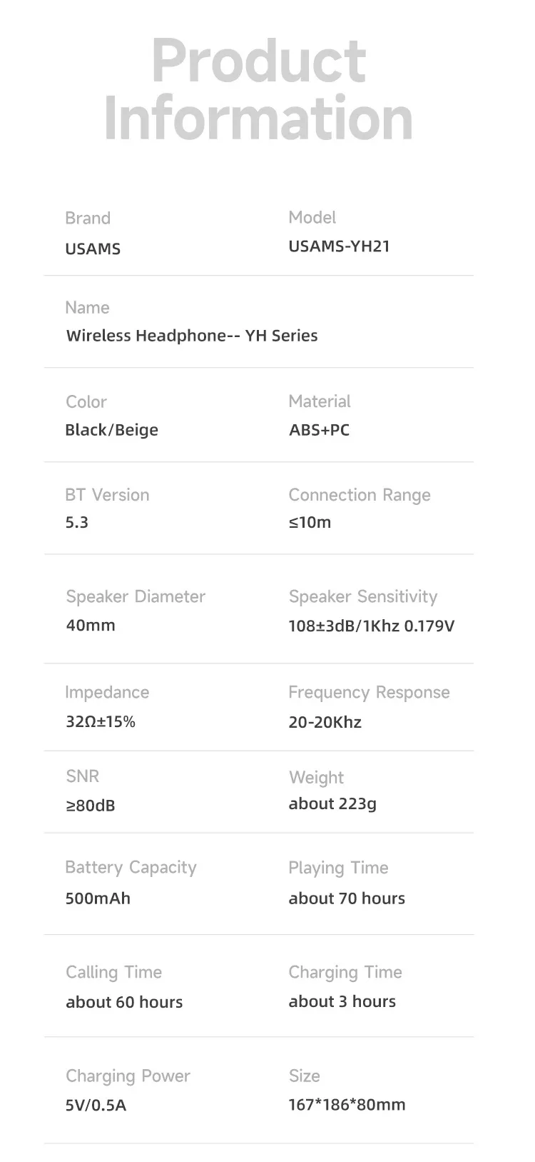Image resolution: width=535 pixels, height=1162 pixels.
Task: Click the about 223g weight value
Action: pos(332,804)
